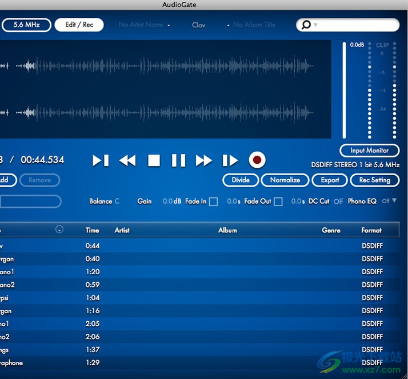The image size is (408, 379).
Task: Select the track with time 2:06
Action: point(199,337)
